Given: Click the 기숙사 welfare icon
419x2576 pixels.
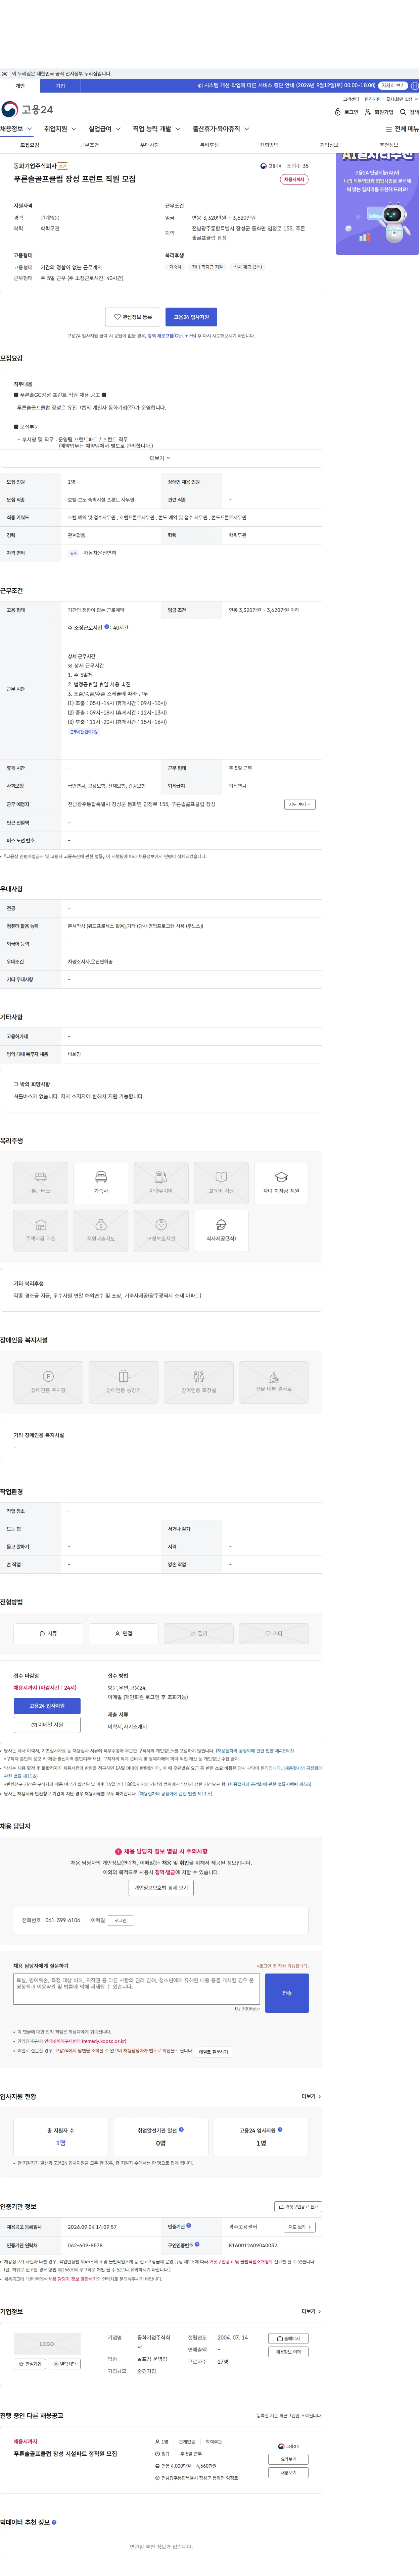Looking at the screenshot, I should coord(101,1182).
